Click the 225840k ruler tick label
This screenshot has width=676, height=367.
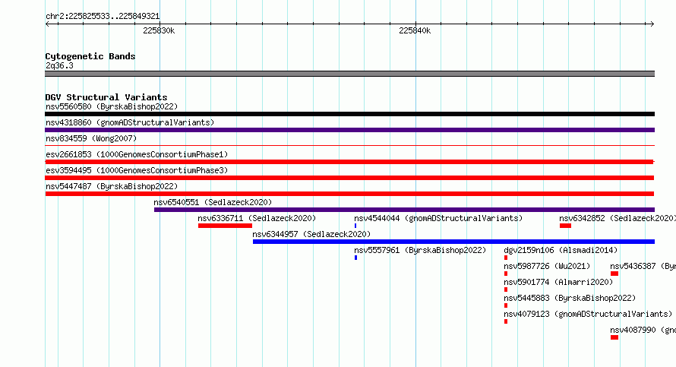click(x=415, y=30)
